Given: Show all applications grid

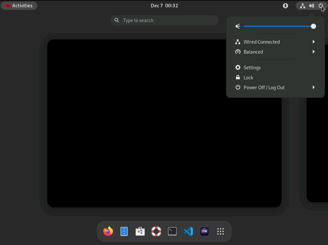Looking at the screenshot, I should (220, 231).
